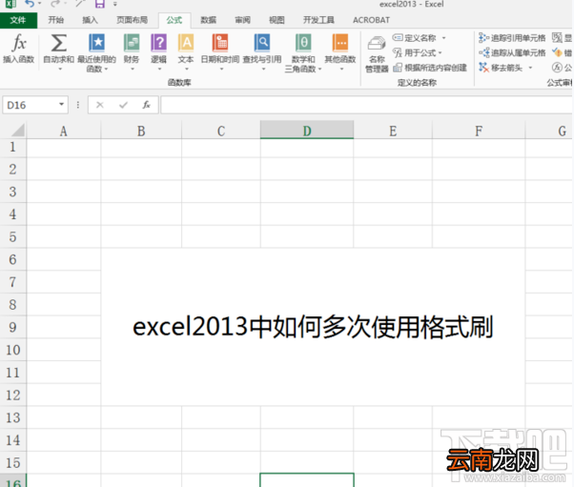Select the Formulas (公式) tab
The height and width of the screenshot is (487, 574).
click(174, 20)
